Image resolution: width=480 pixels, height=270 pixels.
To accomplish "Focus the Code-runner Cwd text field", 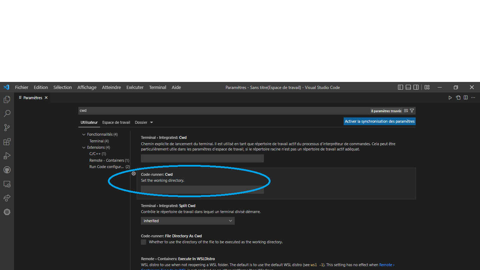I will pyautogui.click(x=202, y=189).
